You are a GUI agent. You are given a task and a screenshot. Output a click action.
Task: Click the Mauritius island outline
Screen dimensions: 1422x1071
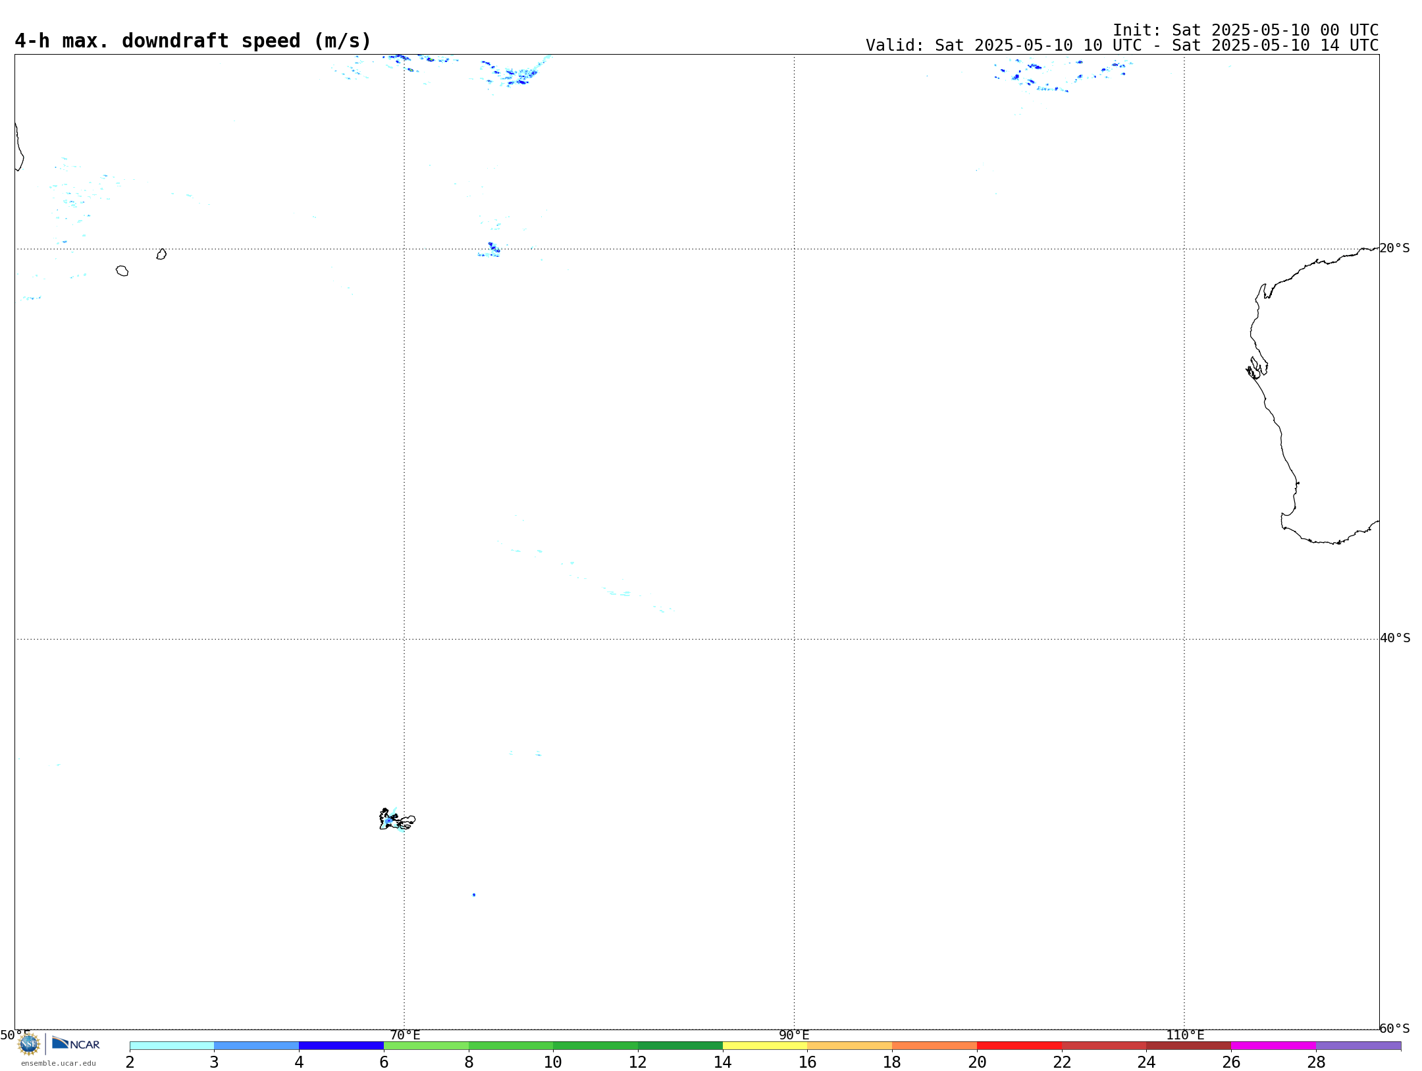(161, 254)
